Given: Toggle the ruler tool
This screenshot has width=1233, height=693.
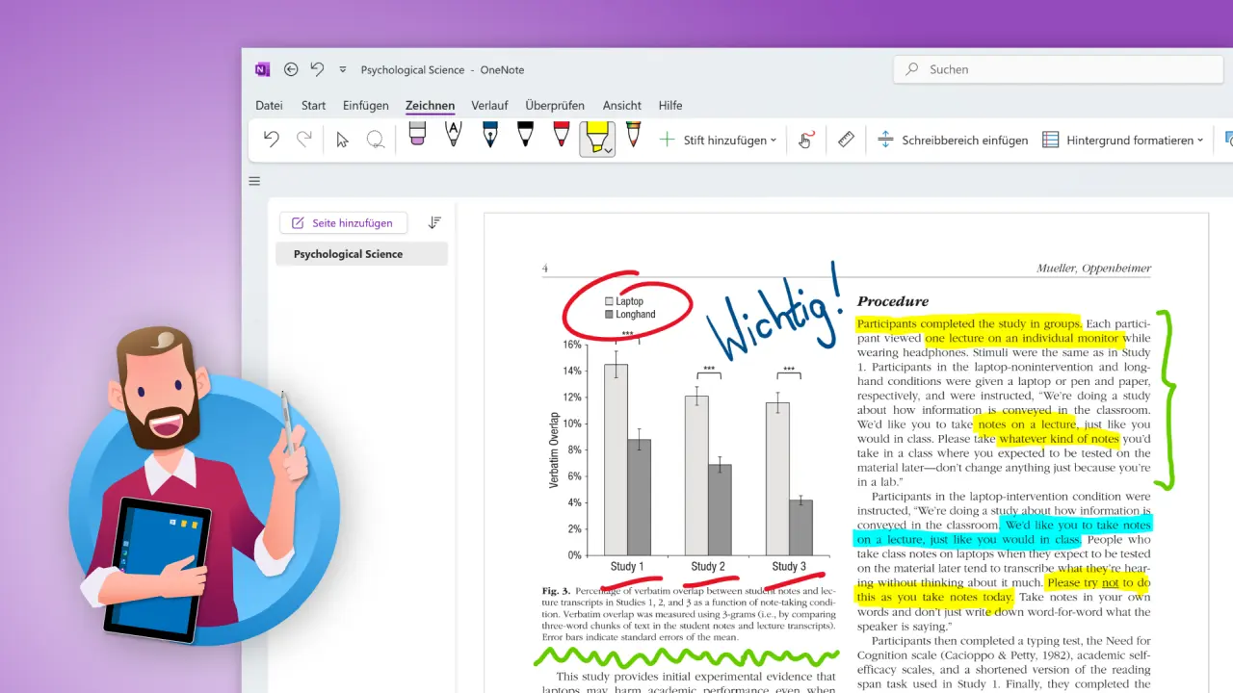Looking at the screenshot, I should [846, 139].
